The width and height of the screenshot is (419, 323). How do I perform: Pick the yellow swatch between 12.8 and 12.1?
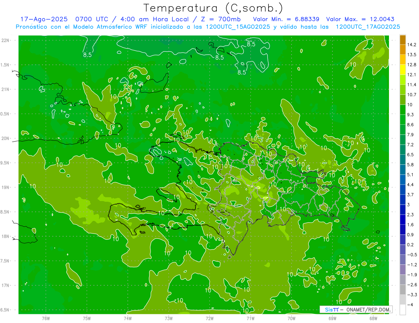point(403,70)
